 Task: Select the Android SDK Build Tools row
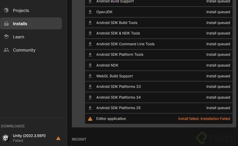coord(117,23)
